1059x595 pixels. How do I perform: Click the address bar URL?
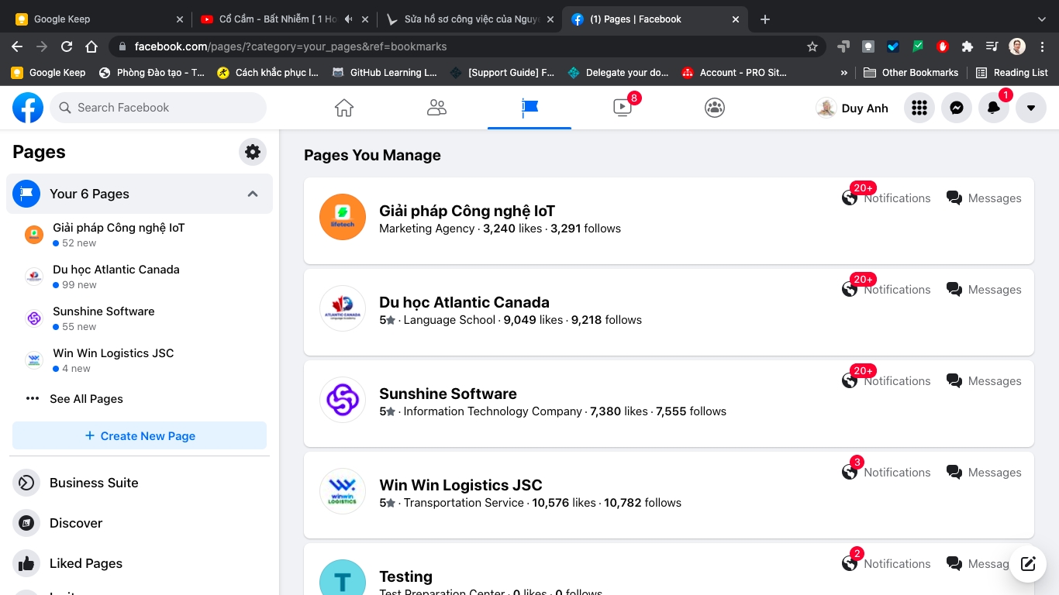pyautogui.click(x=291, y=46)
